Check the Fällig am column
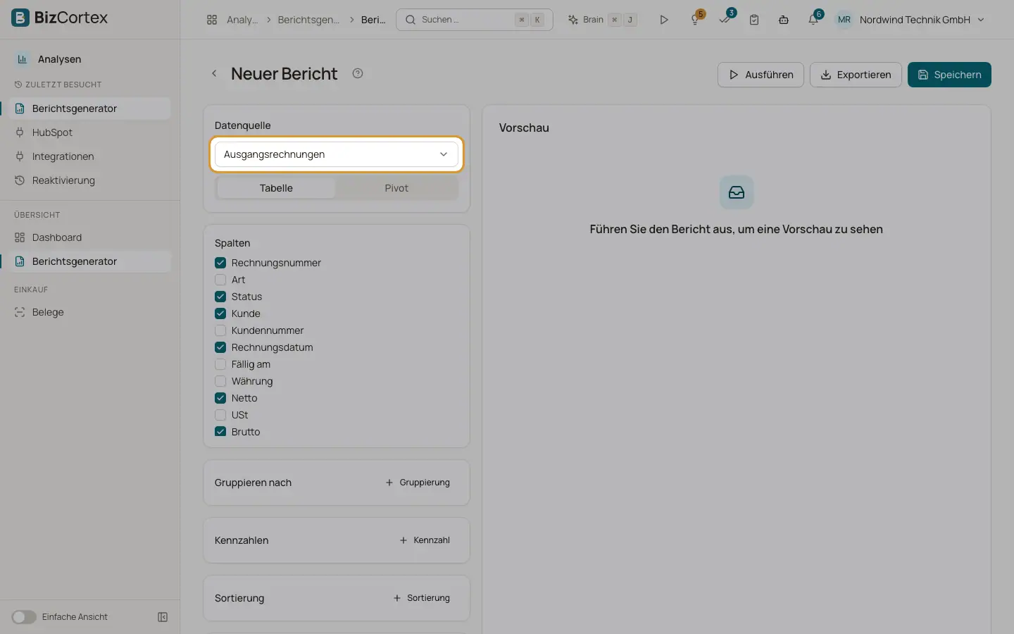 tap(220, 364)
